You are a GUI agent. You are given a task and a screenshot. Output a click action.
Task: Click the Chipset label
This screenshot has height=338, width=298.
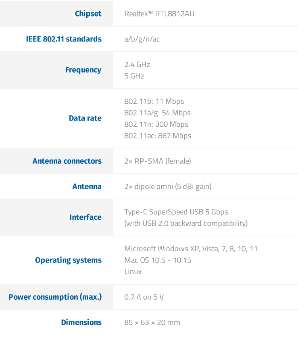coord(88,14)
